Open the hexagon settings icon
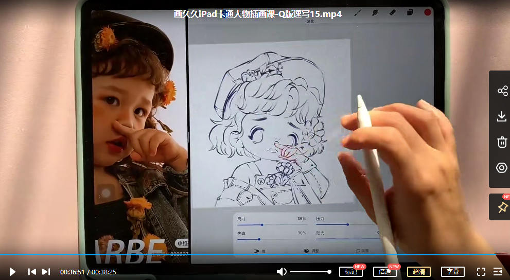This screenshot has width=510, height=280. 502,168
